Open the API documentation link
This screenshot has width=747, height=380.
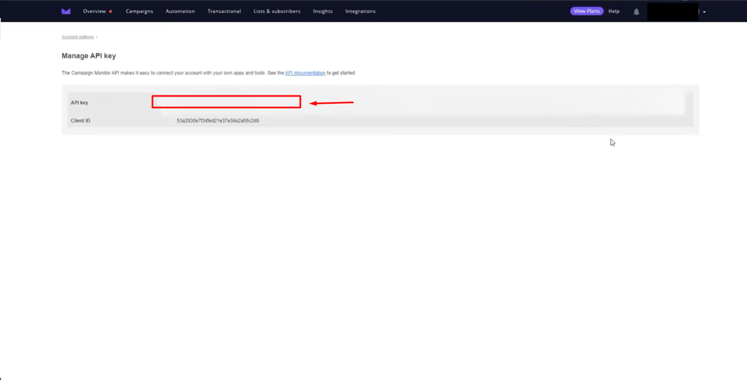coord(305,73)
